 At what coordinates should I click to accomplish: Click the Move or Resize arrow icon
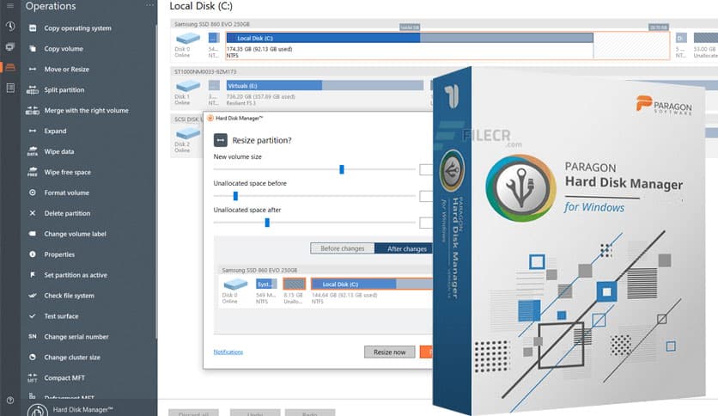(x=33, y=69)
